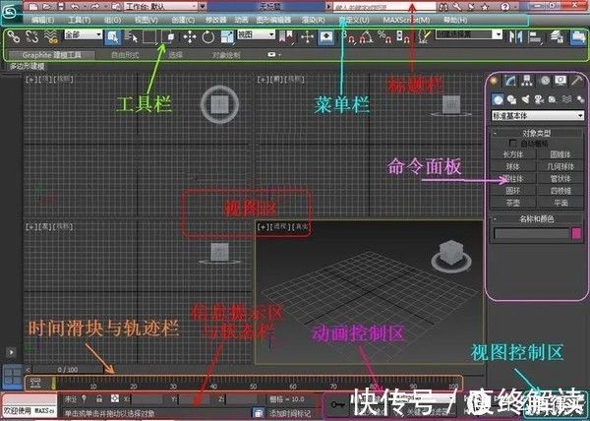Image resolution: width=590 pixels, height=421 pixels.
Task: Select the Select and Rotate tool
Action: tap(208, 36)
